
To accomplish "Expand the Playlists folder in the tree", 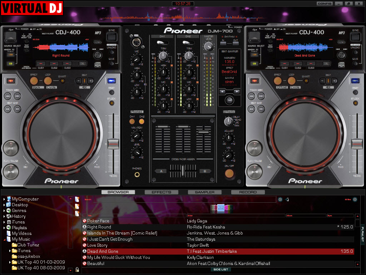I will pyautogui.click(x=4, y=228).
